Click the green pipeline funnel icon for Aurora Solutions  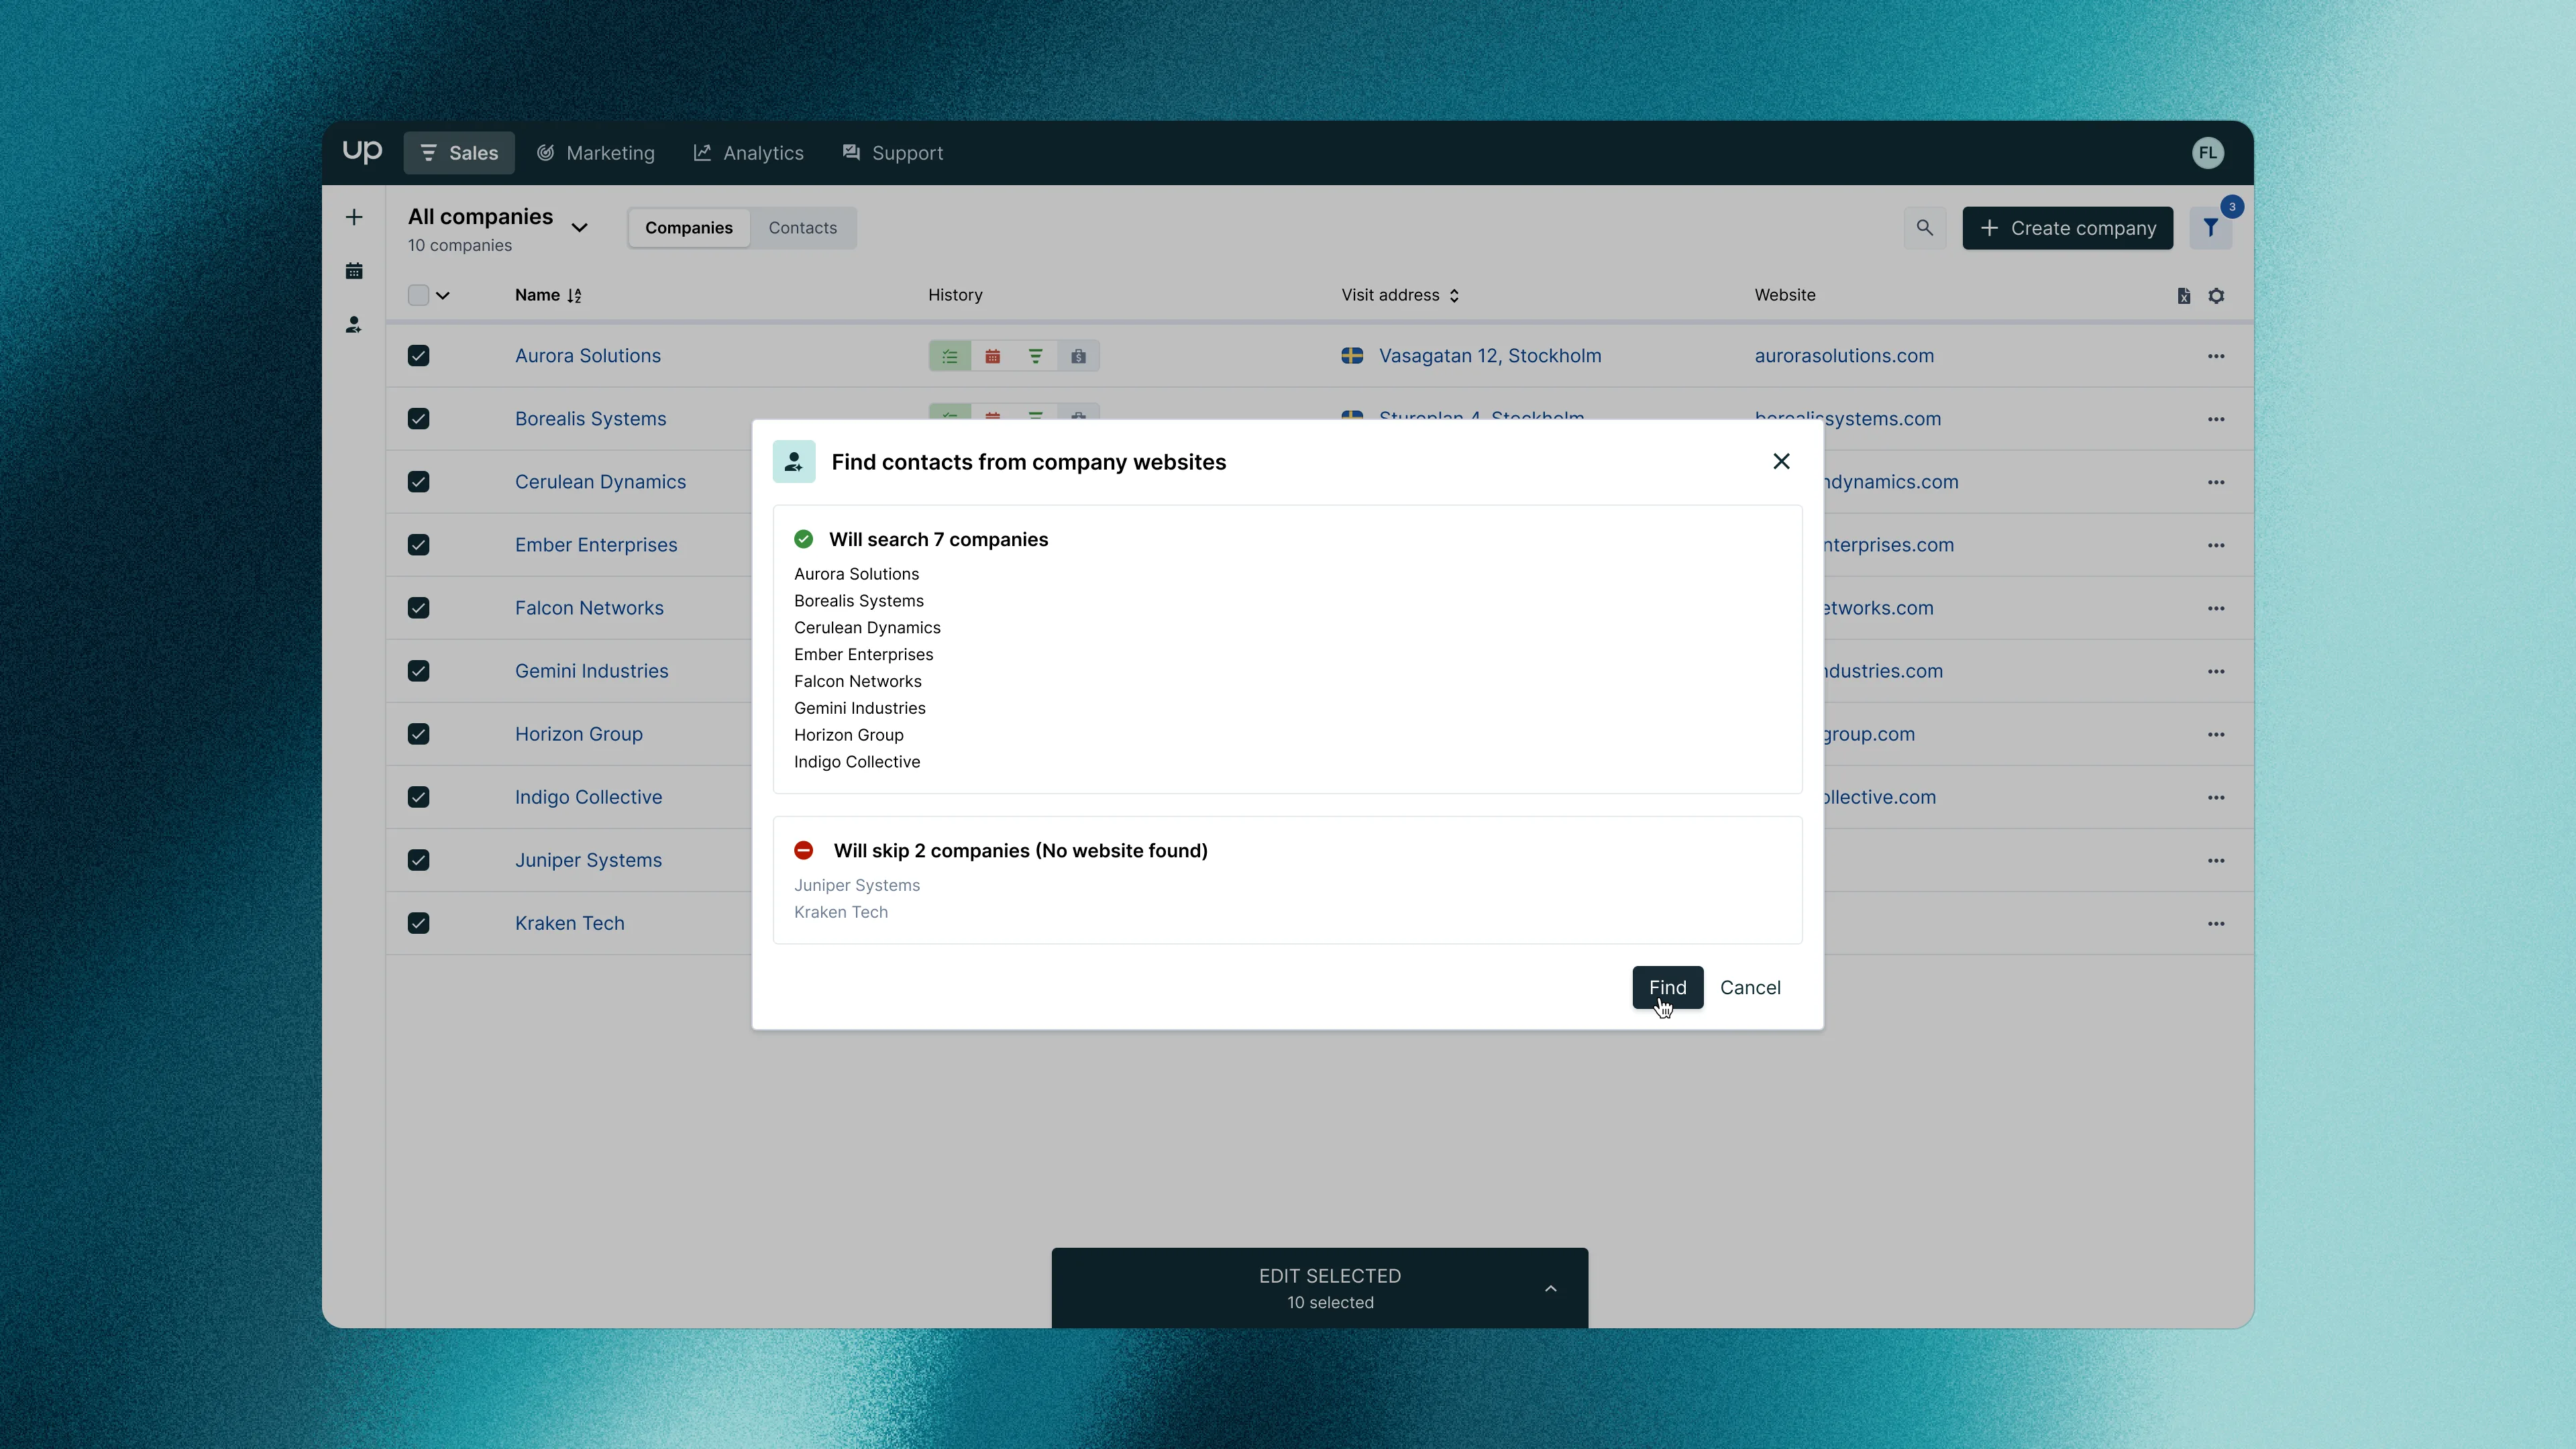[x=1036, y=356]
